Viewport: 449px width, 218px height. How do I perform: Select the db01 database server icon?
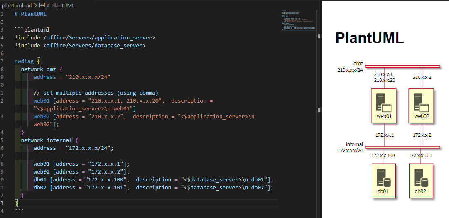384,177
